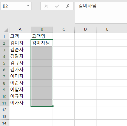Click shaded cell B11 next to 이가자

[x=42, y=103]
